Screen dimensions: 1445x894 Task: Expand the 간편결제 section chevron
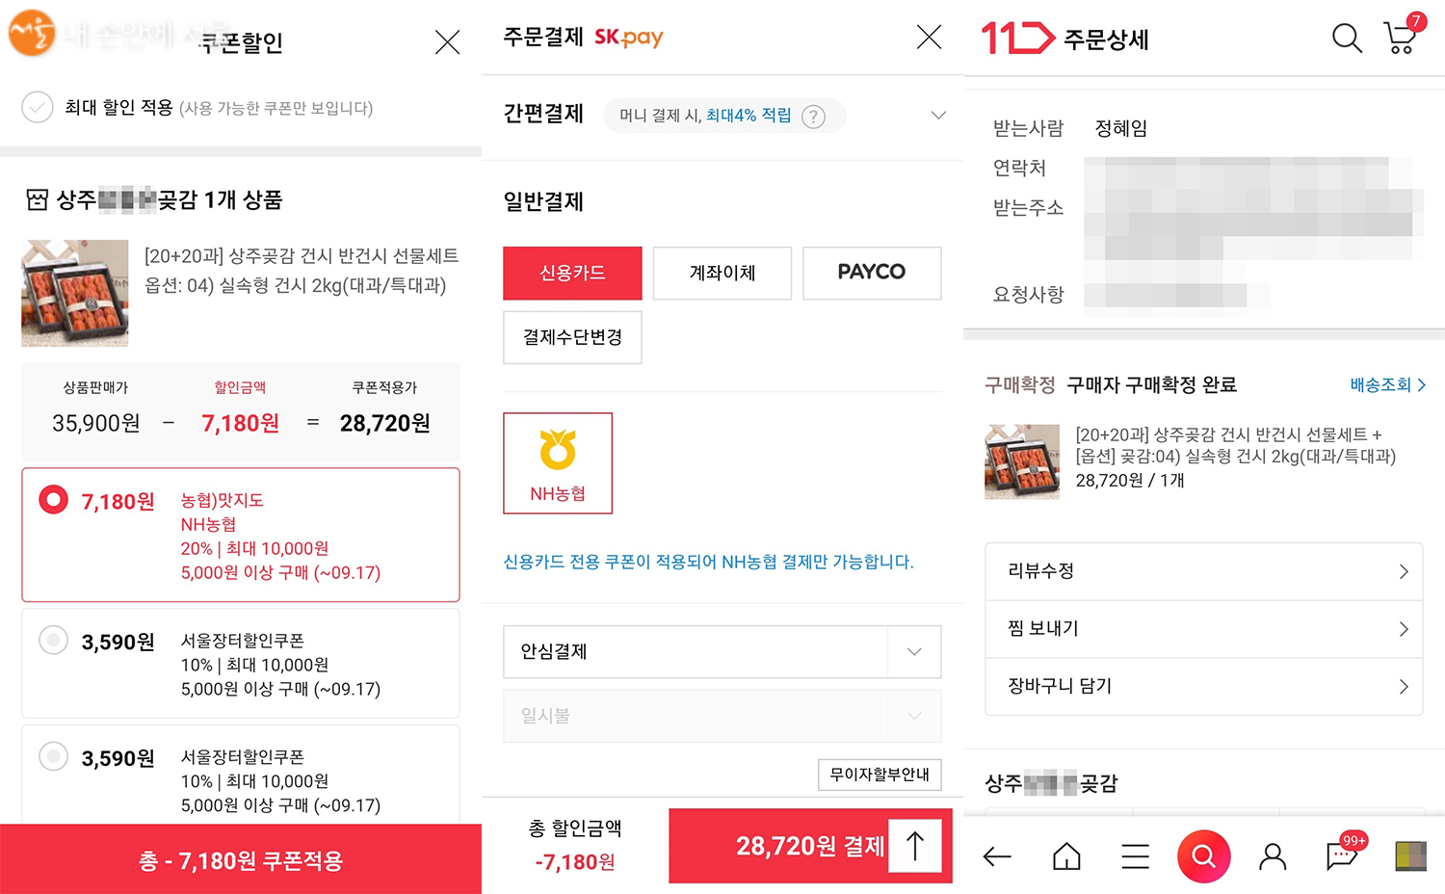(937, 116)
